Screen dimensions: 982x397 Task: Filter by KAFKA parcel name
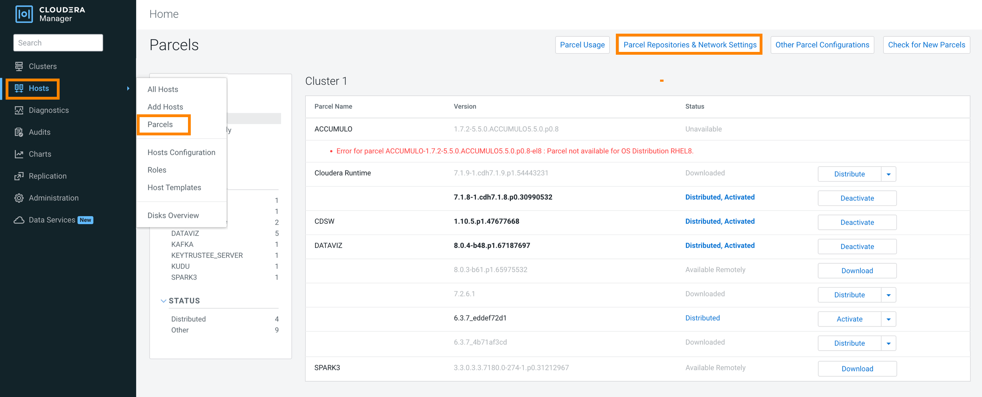coord(182,244)
